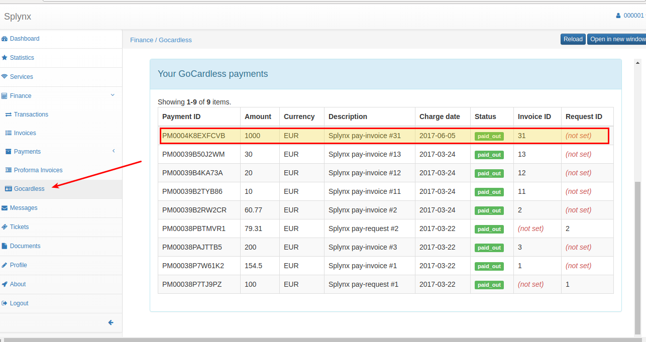Open Proforma Invoices menu item
Screen dimensions: 646x342
tap(38, 170)
